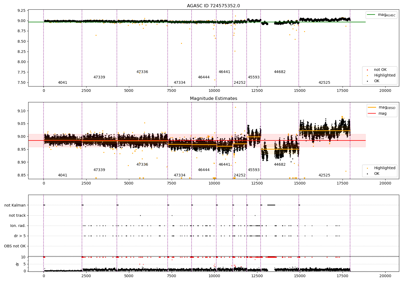Click the 7.75 y-axis tick in top plot

click(x=21, y=72)
